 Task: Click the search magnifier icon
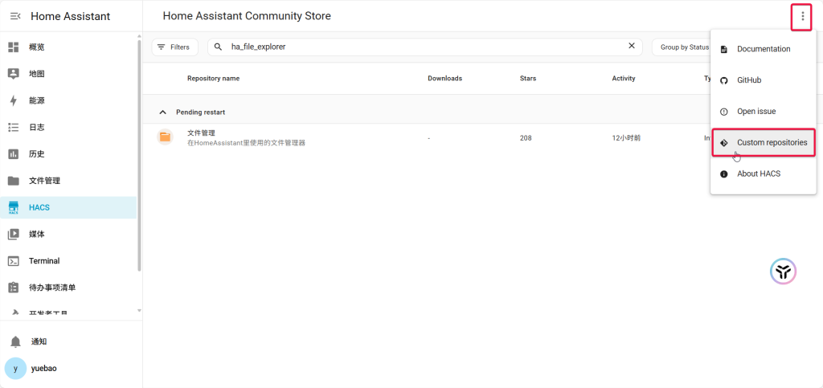pos(219,47)
